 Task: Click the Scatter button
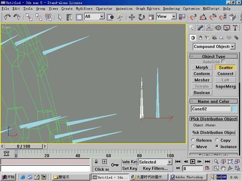225,68
